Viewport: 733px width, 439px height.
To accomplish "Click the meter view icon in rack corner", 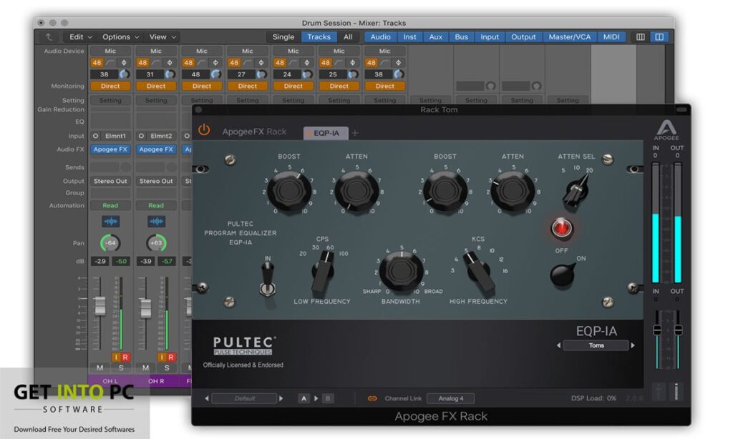I will (676, 391).
